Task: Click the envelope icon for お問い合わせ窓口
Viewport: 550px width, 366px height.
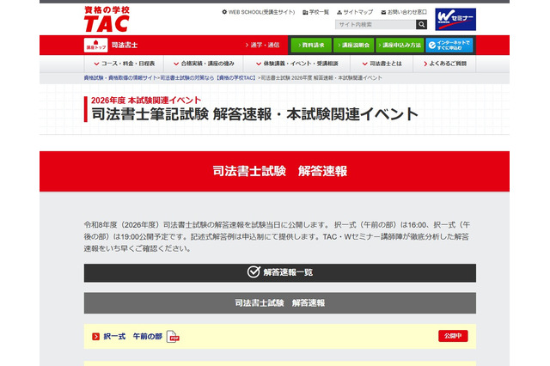Action: pyautogui.click(x=383, y=12)
